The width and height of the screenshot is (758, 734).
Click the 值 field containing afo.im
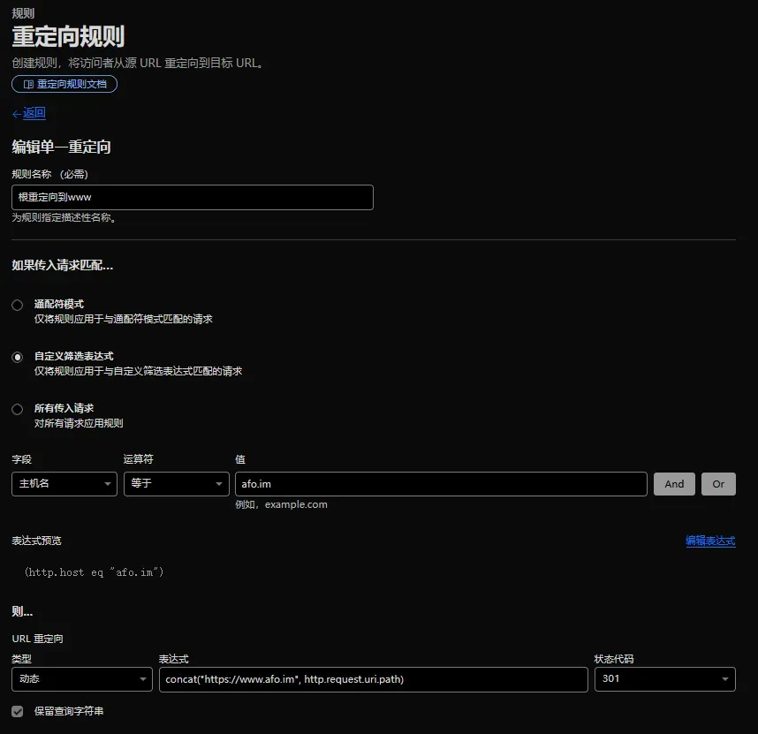tap(440, 484)
